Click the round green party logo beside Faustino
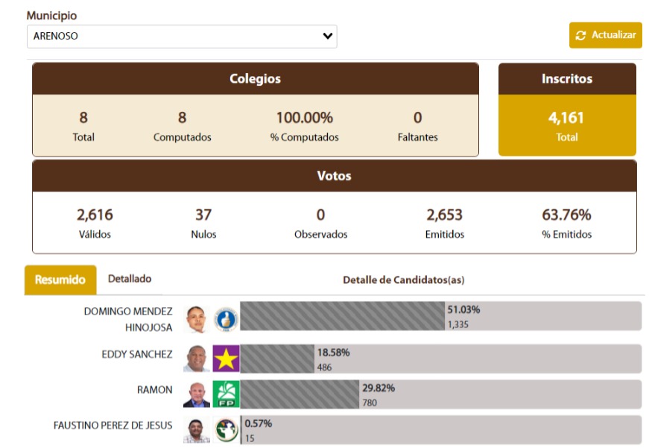This screenshot has height=448, width=649. (225, 430)
